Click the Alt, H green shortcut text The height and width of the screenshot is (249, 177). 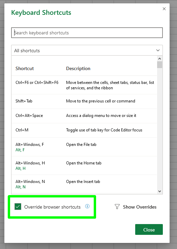point(21,168)
